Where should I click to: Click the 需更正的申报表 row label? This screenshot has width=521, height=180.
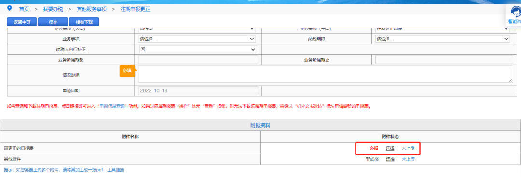click(x=19, y=149)
